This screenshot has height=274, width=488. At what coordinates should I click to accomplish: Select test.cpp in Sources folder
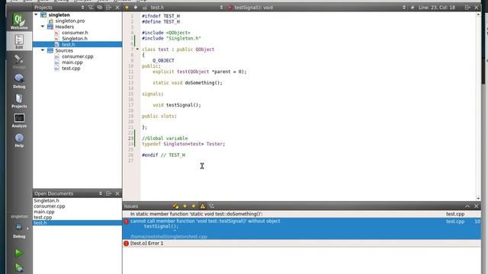[x=71, y=68]
